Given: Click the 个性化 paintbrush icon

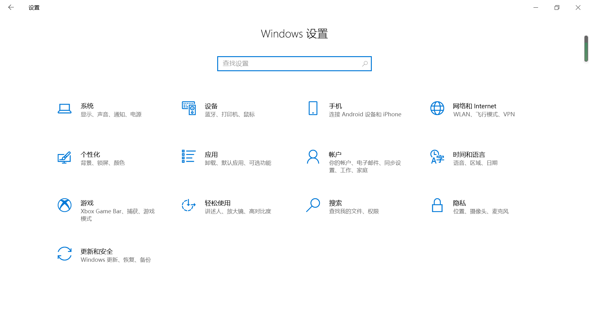Looking at the screenshot, I should click(64, 157).
